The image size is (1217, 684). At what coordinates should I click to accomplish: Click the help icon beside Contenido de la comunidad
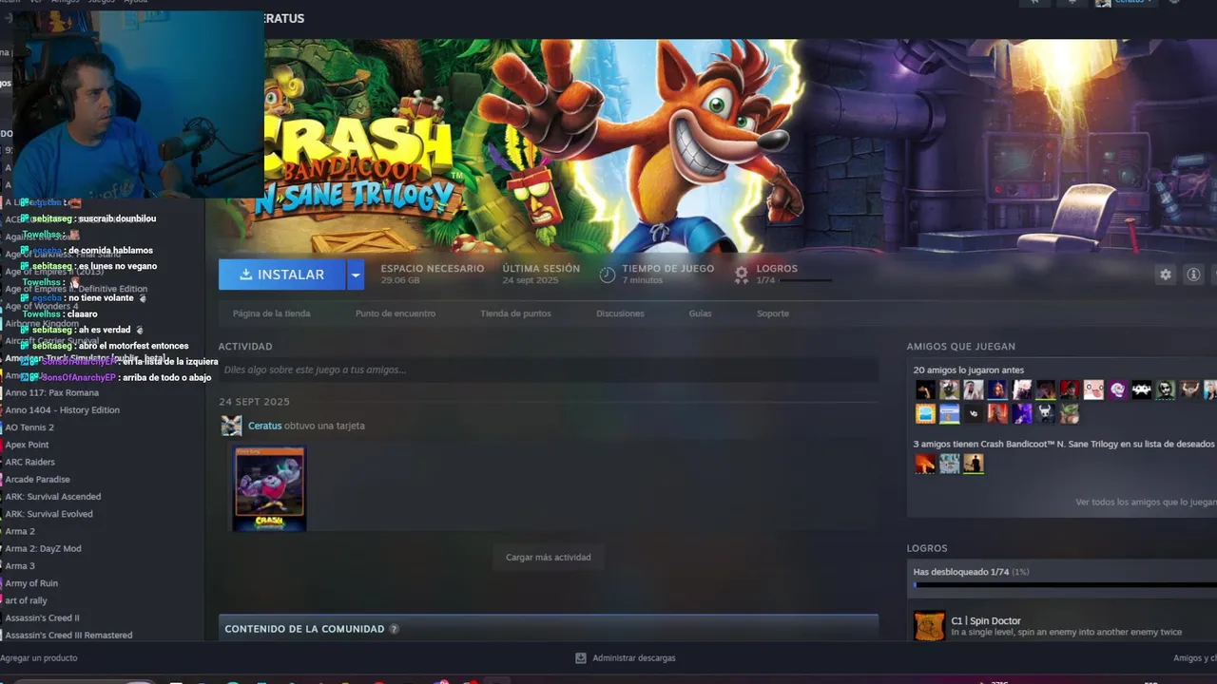coord(394,629)
